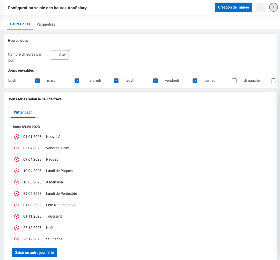The image size is (280, 260).
Task: Select the Wittenbach location tab
Action: pos(23,113)
